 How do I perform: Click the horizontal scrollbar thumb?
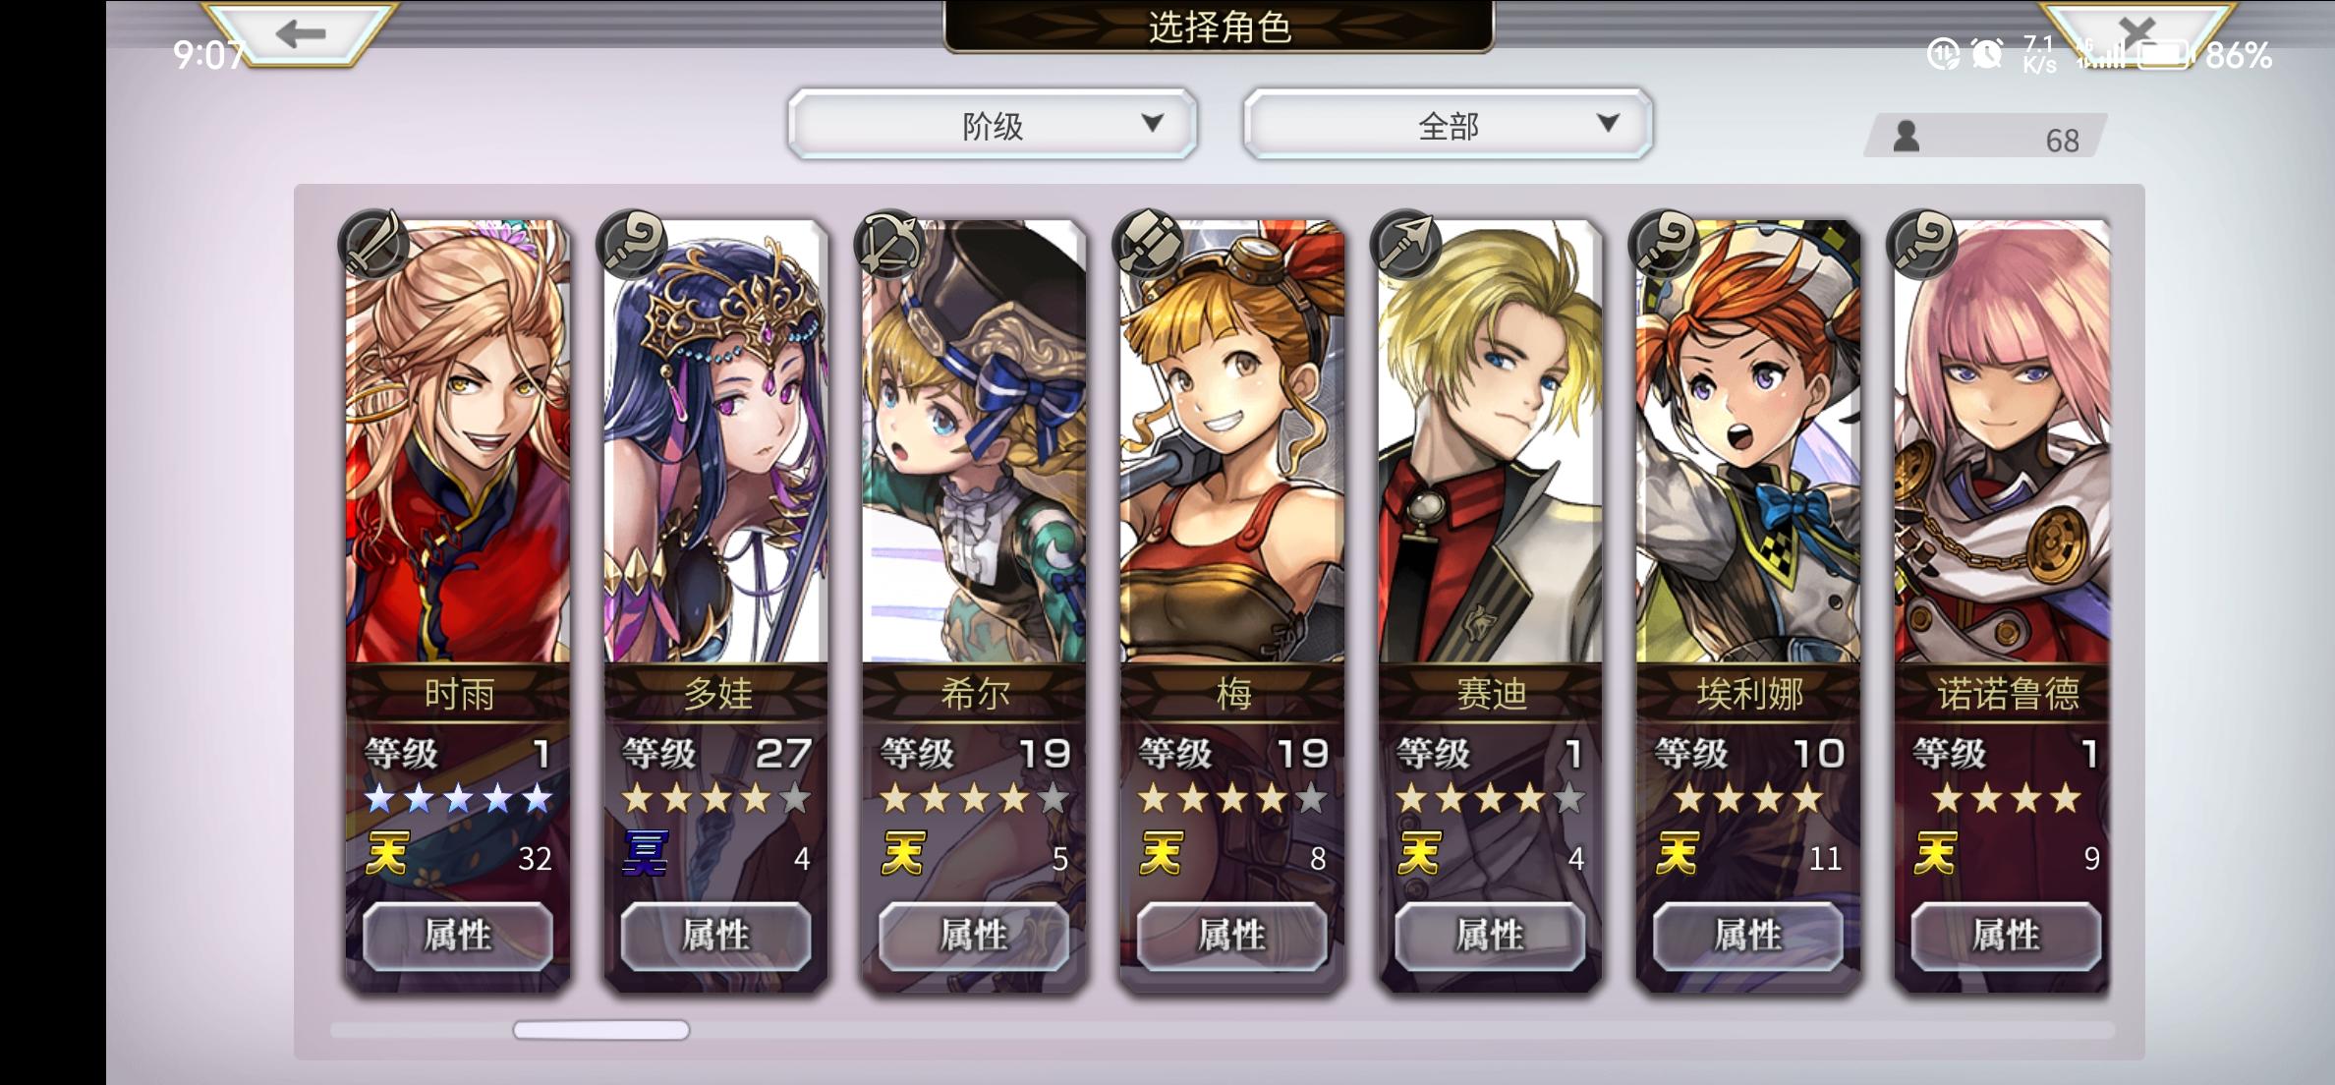[x=601, y=1030]
